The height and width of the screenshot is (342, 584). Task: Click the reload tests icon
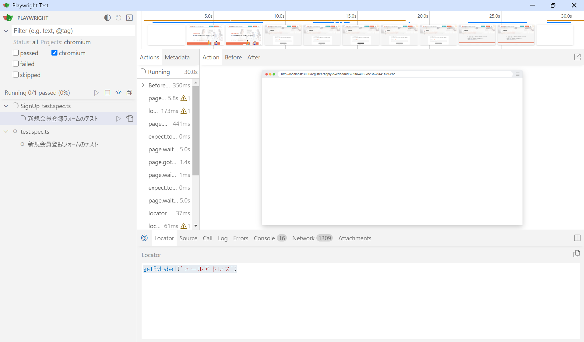118,18
